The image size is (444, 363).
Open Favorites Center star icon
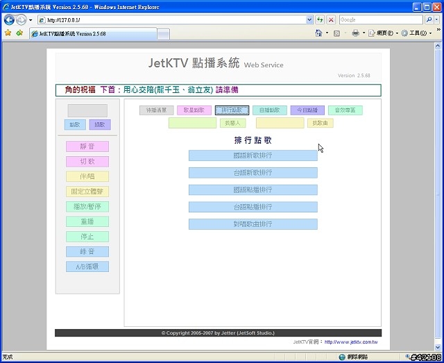coord(8,33)
